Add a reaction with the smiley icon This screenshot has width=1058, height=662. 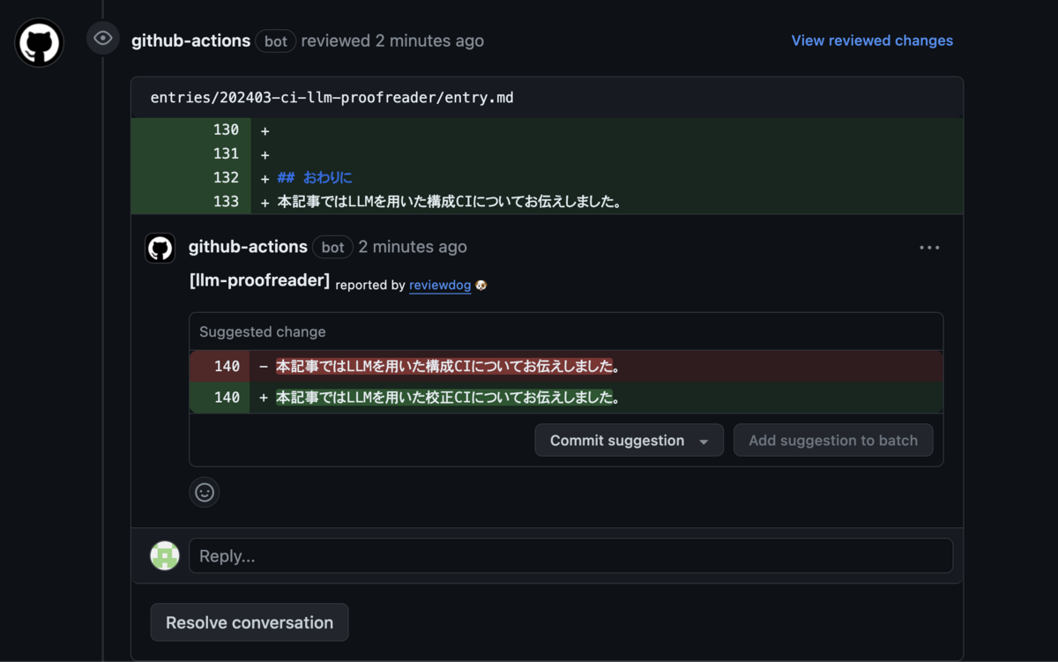click(x=205, y=492)
